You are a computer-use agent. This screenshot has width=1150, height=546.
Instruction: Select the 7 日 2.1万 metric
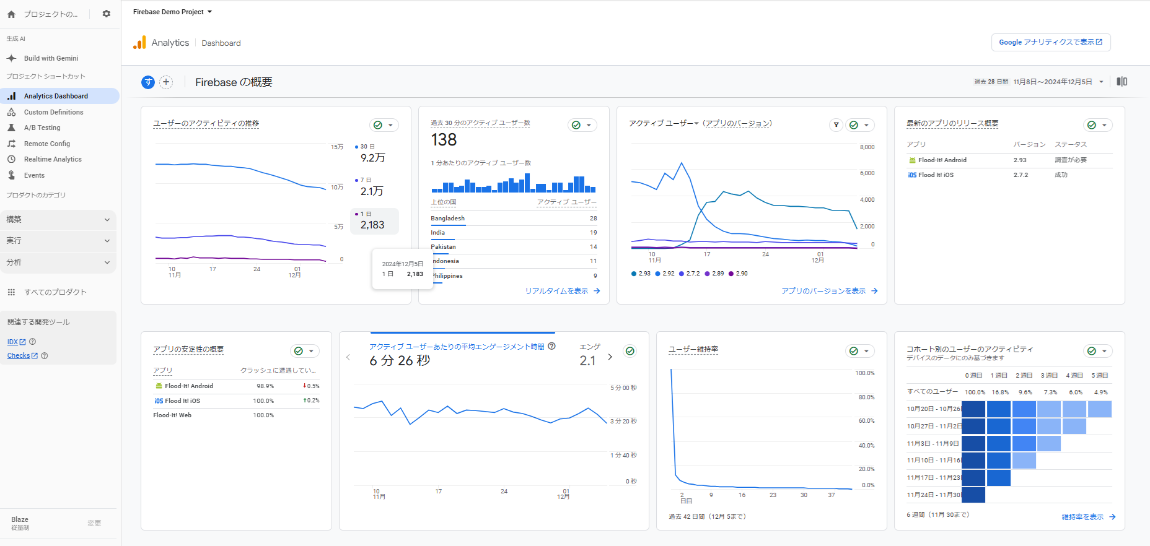374,187
